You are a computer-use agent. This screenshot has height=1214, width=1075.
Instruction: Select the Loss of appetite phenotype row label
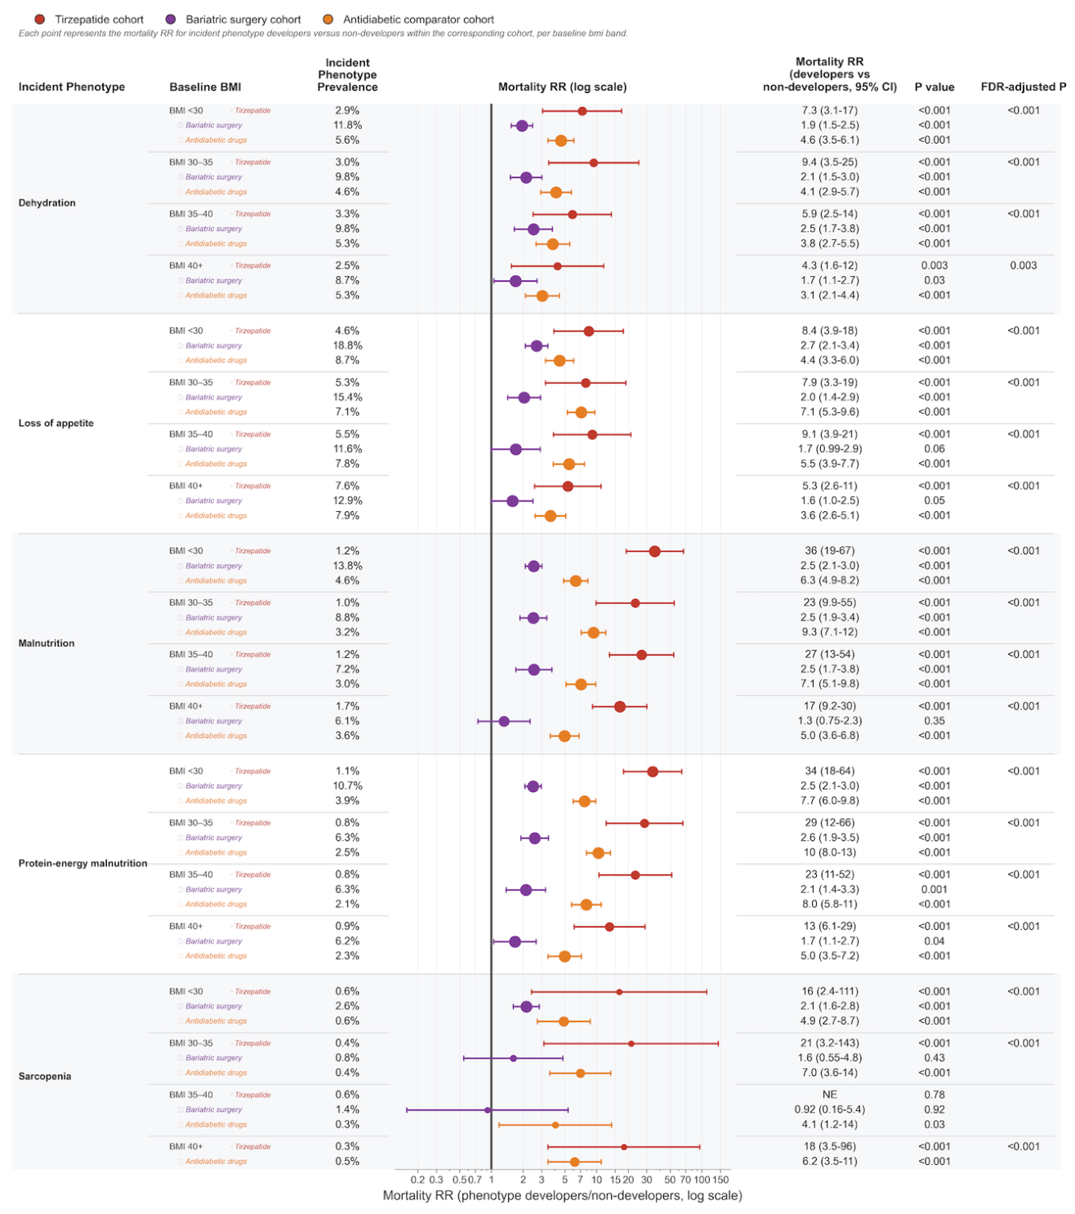click(56, 423)
